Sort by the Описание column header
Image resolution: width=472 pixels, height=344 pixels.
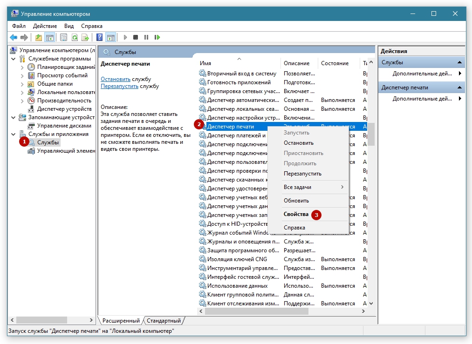click(300, 63)
